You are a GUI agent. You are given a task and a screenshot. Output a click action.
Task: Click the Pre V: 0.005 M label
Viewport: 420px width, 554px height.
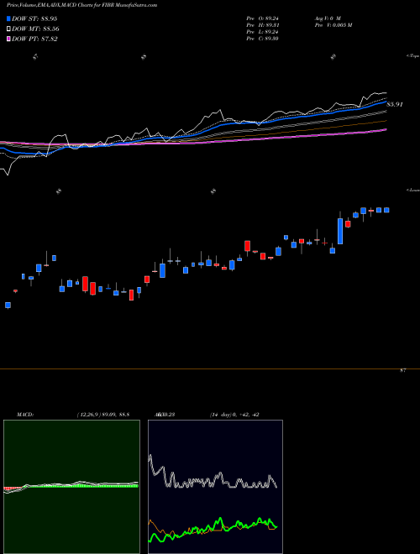coord(333,25)
